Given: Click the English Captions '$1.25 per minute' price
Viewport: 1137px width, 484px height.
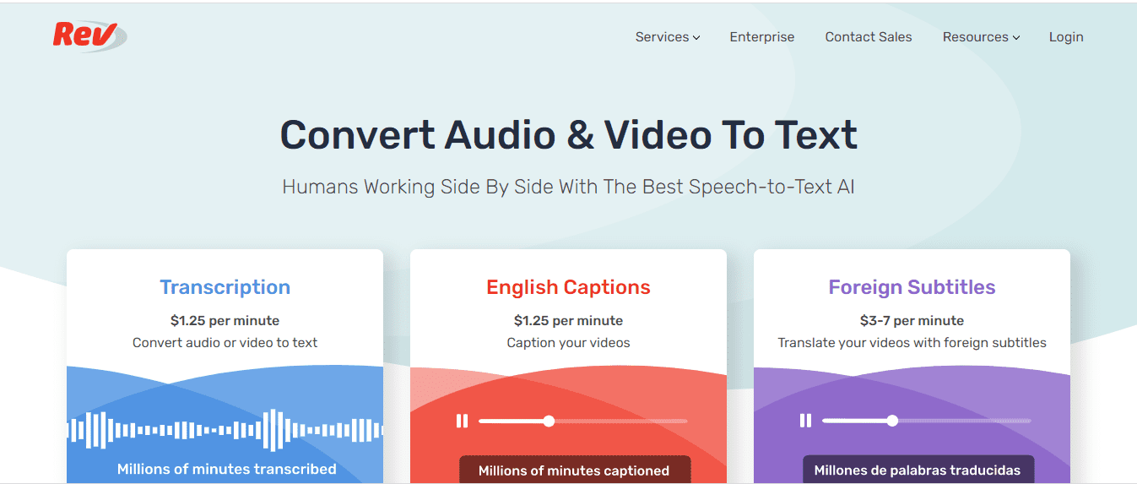Looking at the screenshot, I should pyautogui.click(x=568, y=321).
